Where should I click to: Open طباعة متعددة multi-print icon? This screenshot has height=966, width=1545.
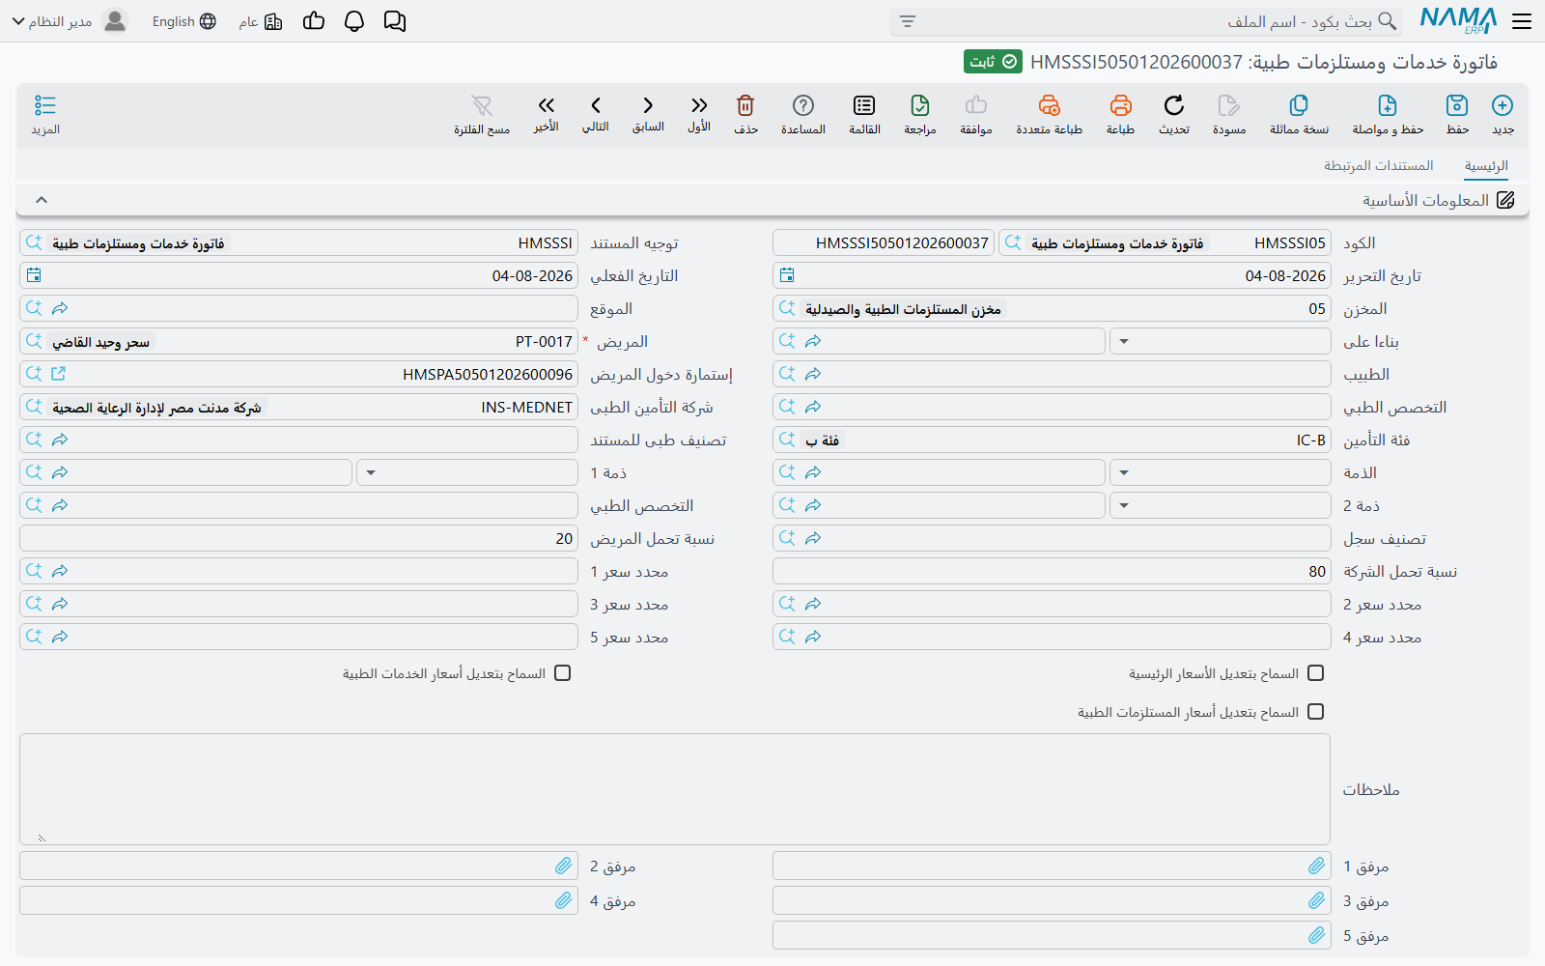[x=1050, y=105]
